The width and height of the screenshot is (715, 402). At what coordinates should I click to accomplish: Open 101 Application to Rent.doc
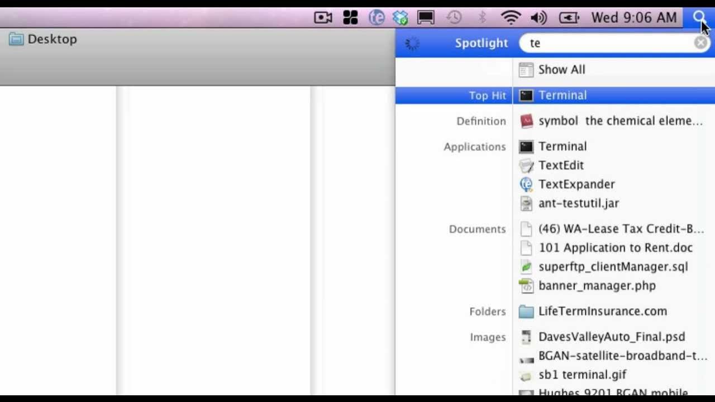point(616,248)
